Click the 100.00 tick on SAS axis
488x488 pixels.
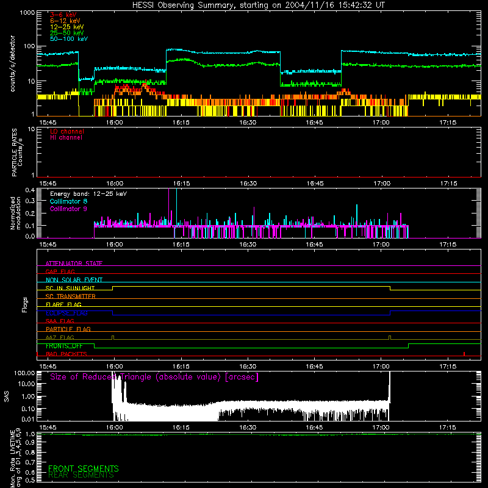[24, 373]
